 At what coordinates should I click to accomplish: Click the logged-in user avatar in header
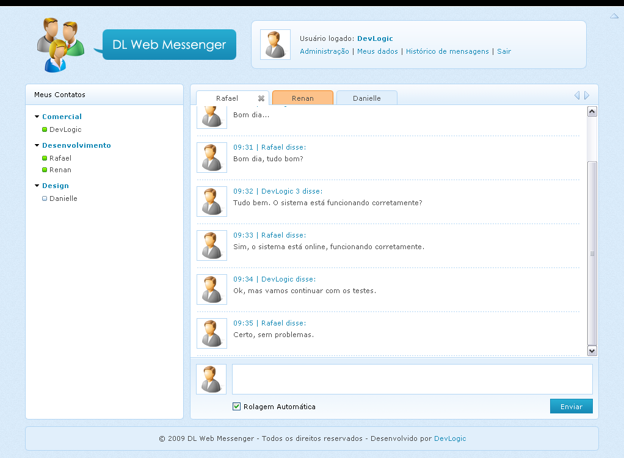(275, 45)
